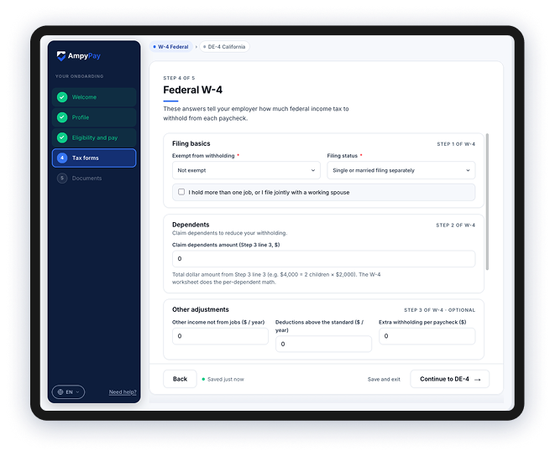This screenshot has height=456, width=555.
Task: Open the Eligibility and pay step
Action: click(94, 137)
